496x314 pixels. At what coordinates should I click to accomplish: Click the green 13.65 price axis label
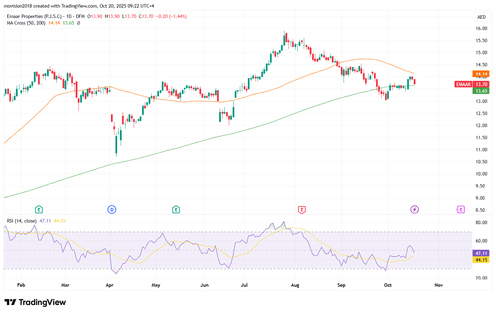click(x=481, y=91)
